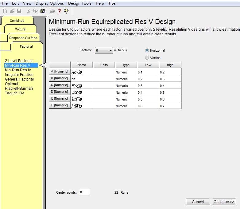Viewport: 240px width, 209px height.
Task: Select Min-Run Res V design
Action: [21, 65]
